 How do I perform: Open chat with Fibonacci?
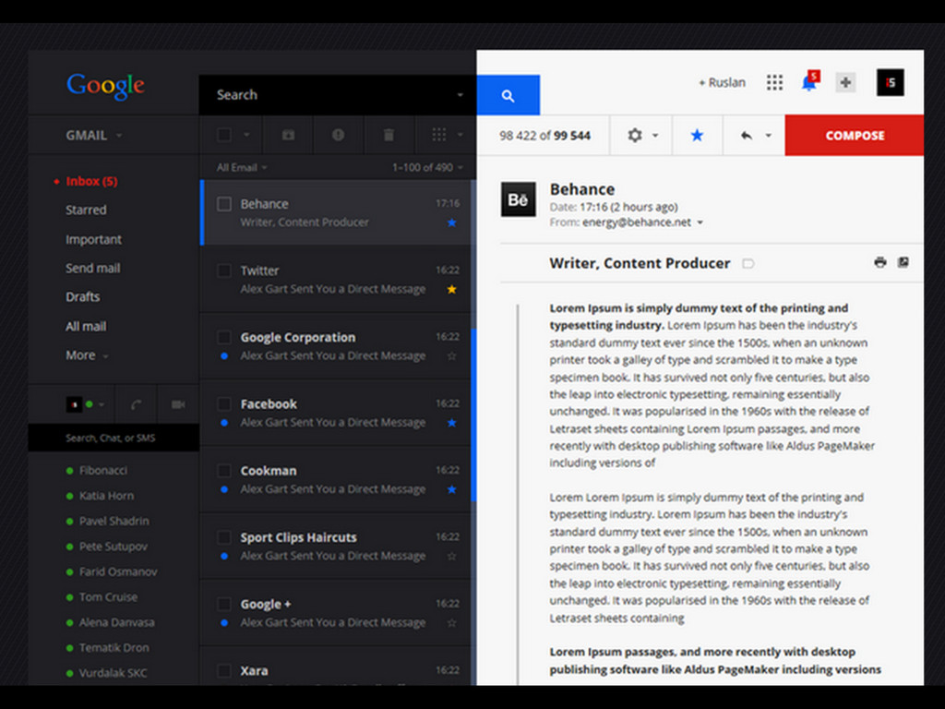(103, 470)
